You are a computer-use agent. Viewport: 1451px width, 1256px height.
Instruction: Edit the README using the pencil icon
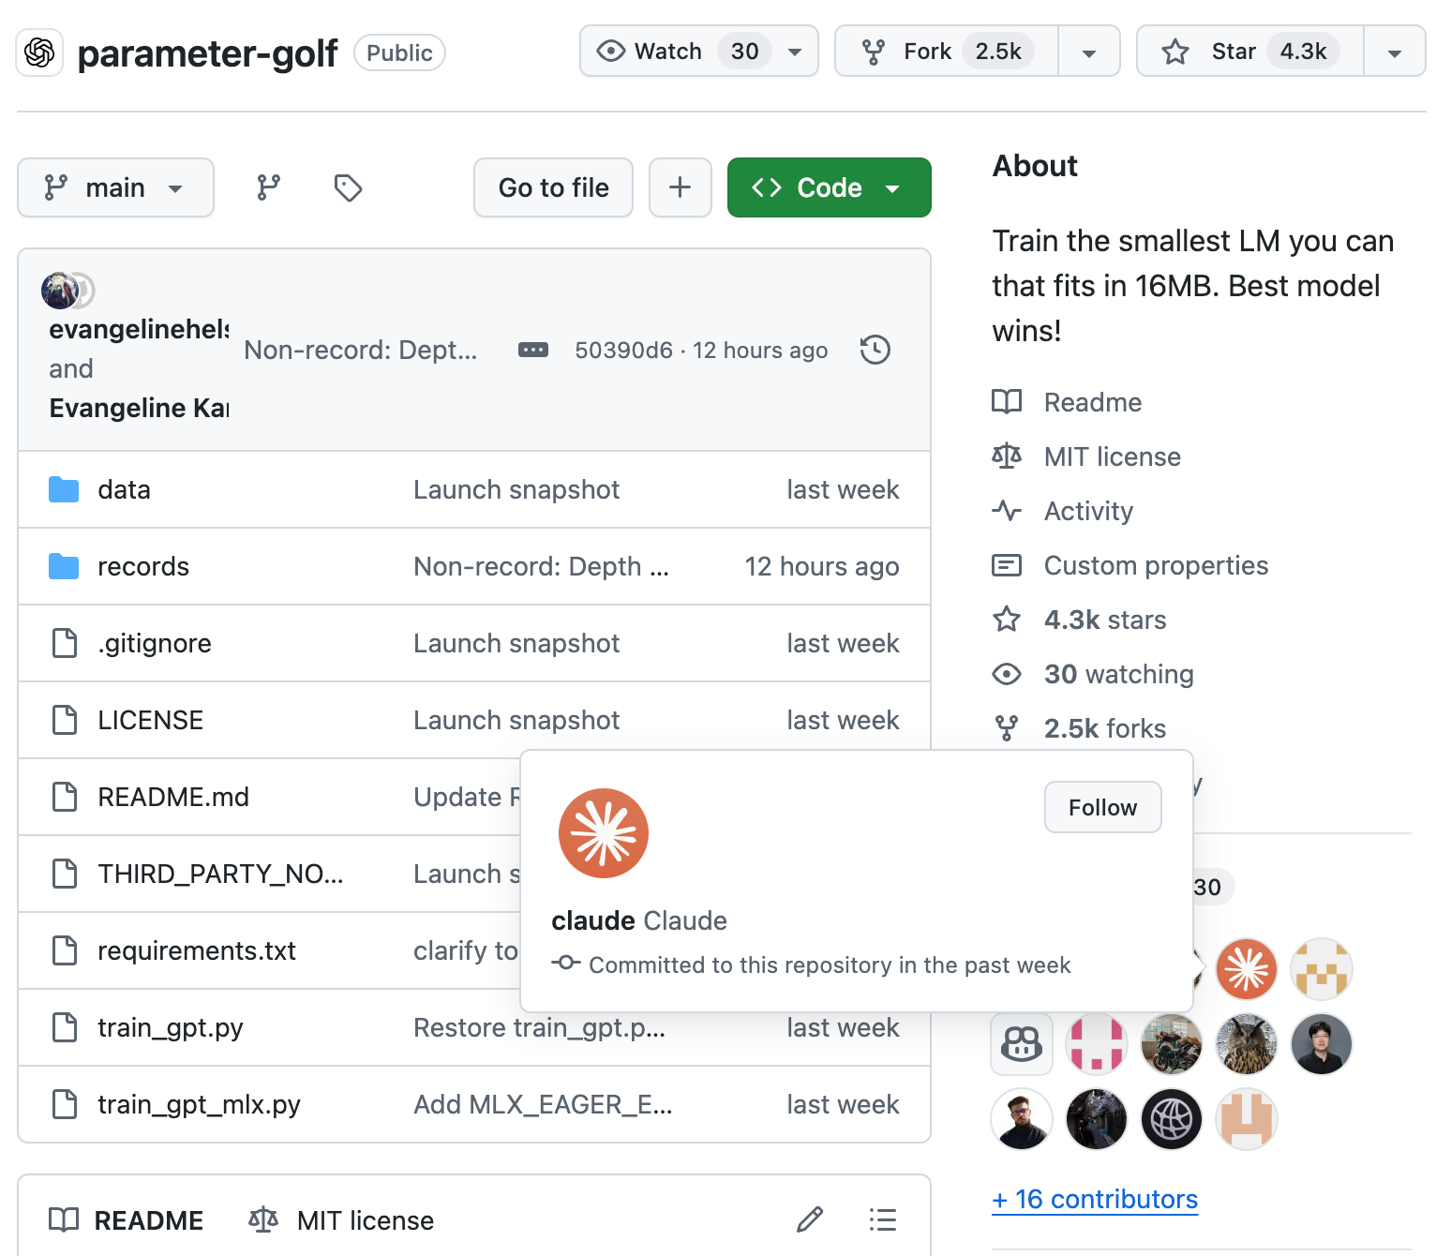[809, 1219]
